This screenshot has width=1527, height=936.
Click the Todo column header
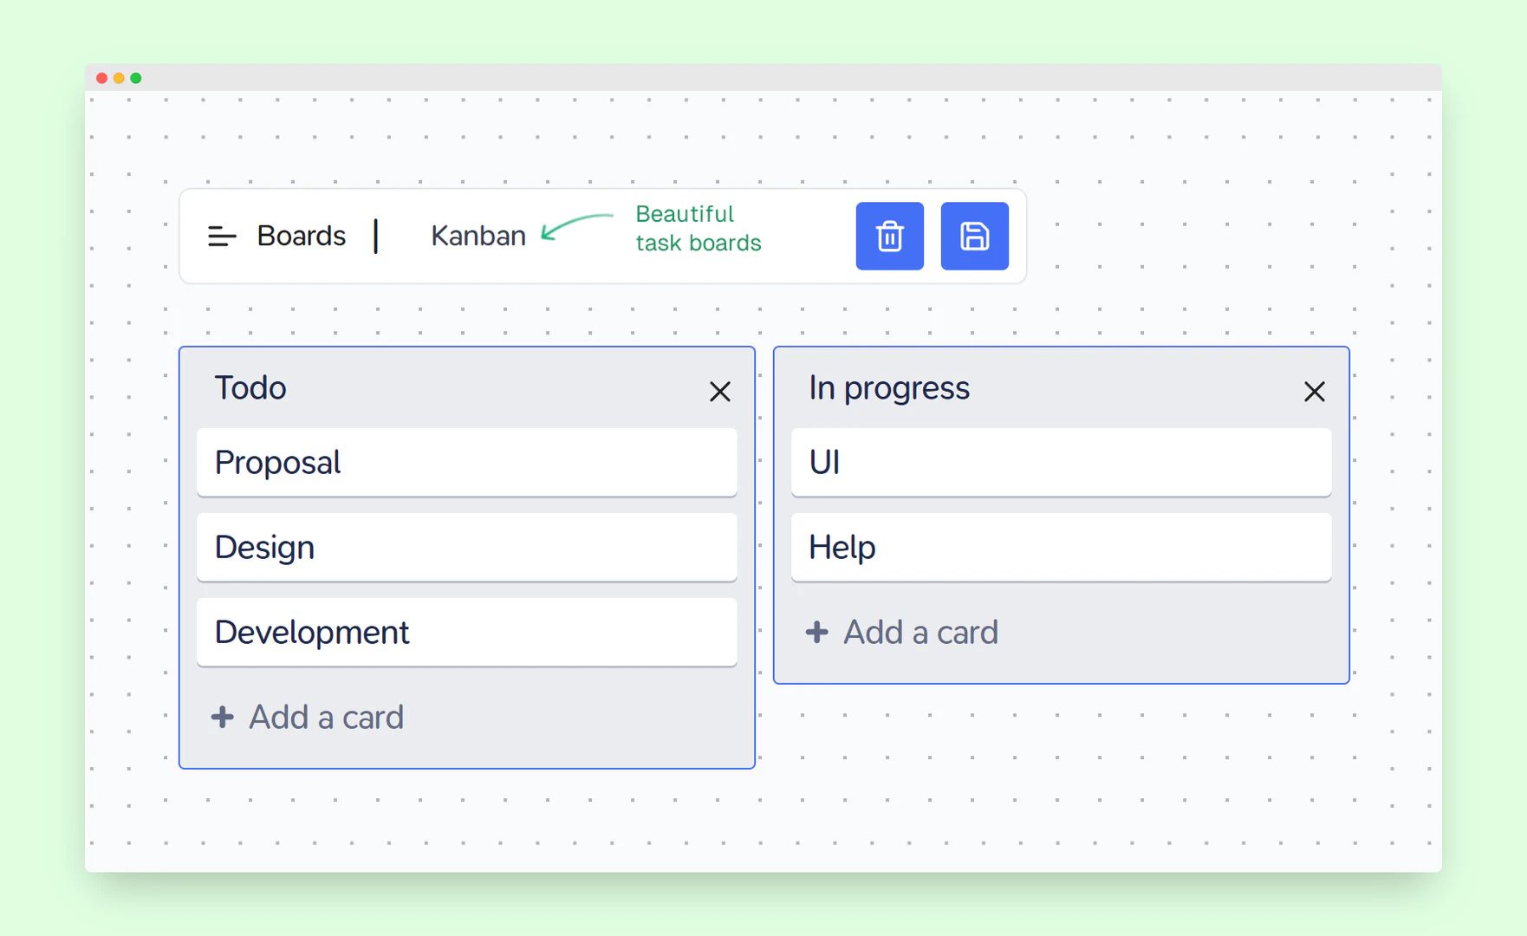click(250, 387)
